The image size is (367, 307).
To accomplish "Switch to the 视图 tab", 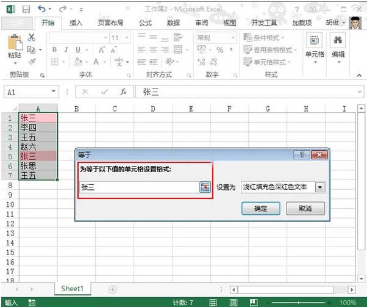I will [x=229, y=23].
